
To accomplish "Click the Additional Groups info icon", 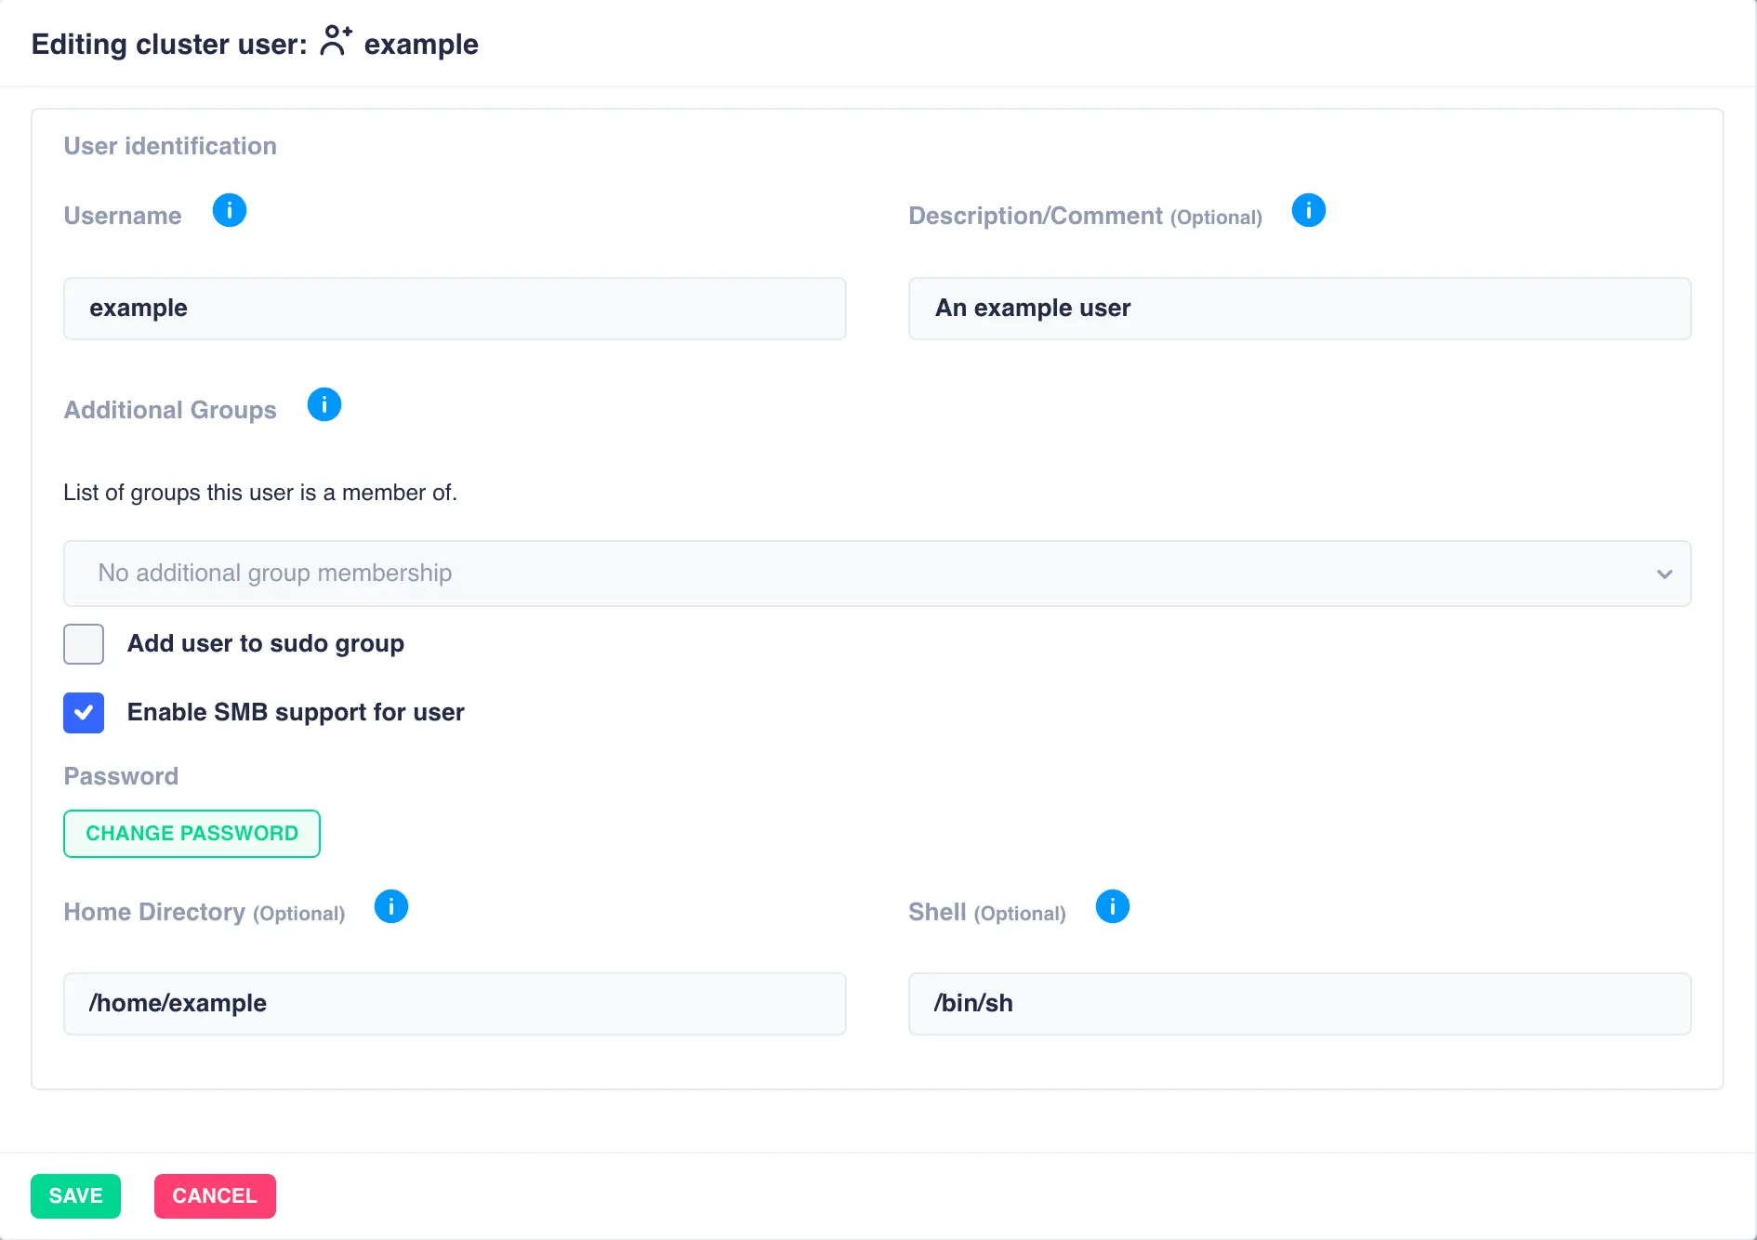I will tap(324, 405).
